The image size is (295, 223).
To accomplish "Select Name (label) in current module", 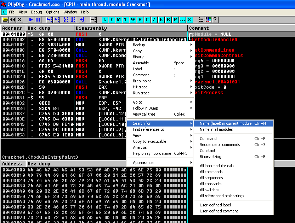I will [x=233, y=123].
